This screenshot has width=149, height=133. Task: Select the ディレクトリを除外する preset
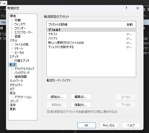coord(91,47)
